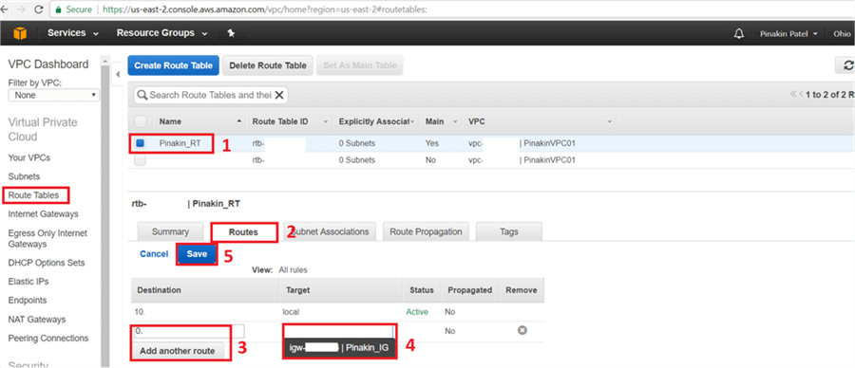Click the Target input field
855x368 pixels.
pyautogui.click(x=338, y=332)
